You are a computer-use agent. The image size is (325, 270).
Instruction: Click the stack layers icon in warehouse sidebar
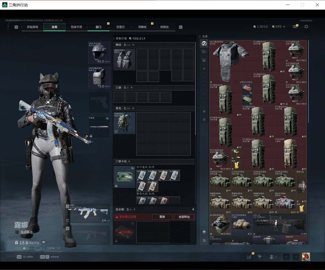(204, 232)
